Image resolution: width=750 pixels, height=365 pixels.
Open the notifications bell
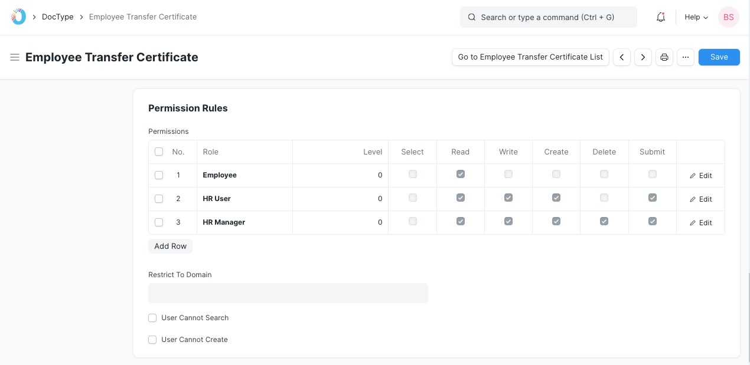pyautogui.click(x=660, y=17)
